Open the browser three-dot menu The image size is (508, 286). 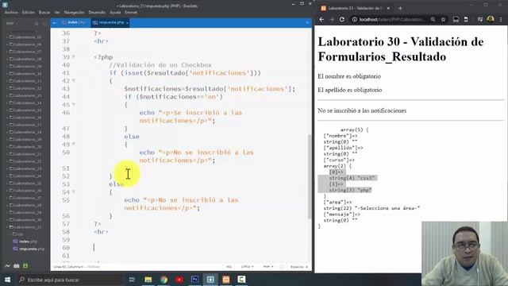[501, 19]
